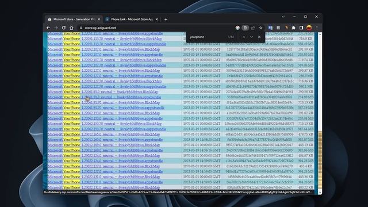Open YourPhone 1.23022.124.0 BlockMap link
The image size is (368, 207).
pos(104,155)
